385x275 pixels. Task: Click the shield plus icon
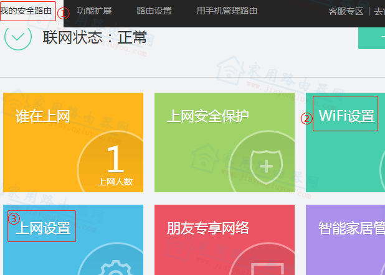coord(266,165)
